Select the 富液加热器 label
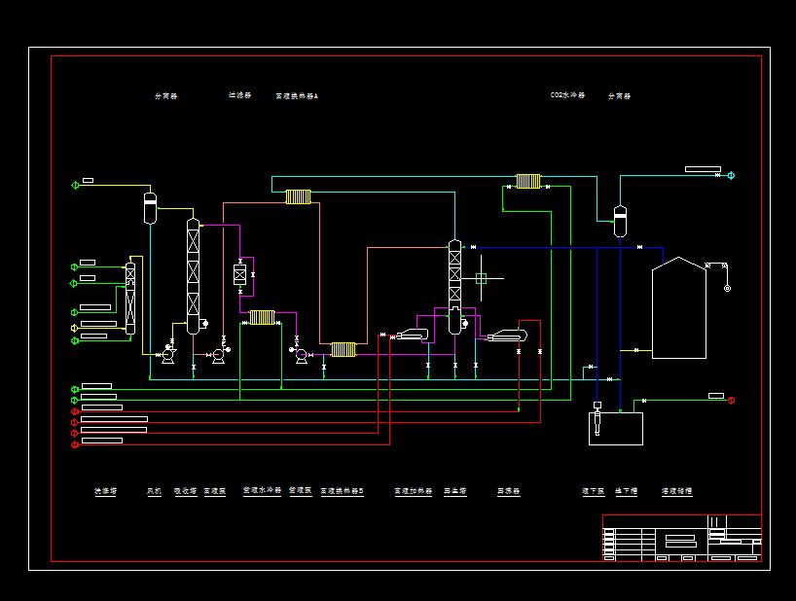 414,491
